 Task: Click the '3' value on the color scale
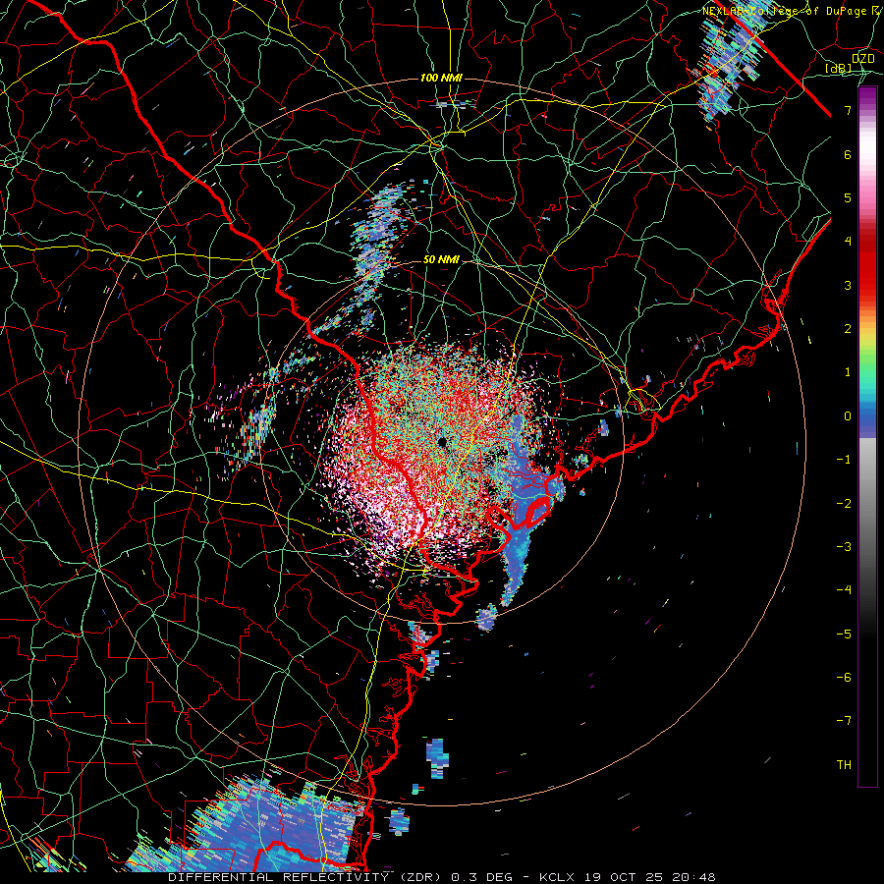click(x=848, y=285)
